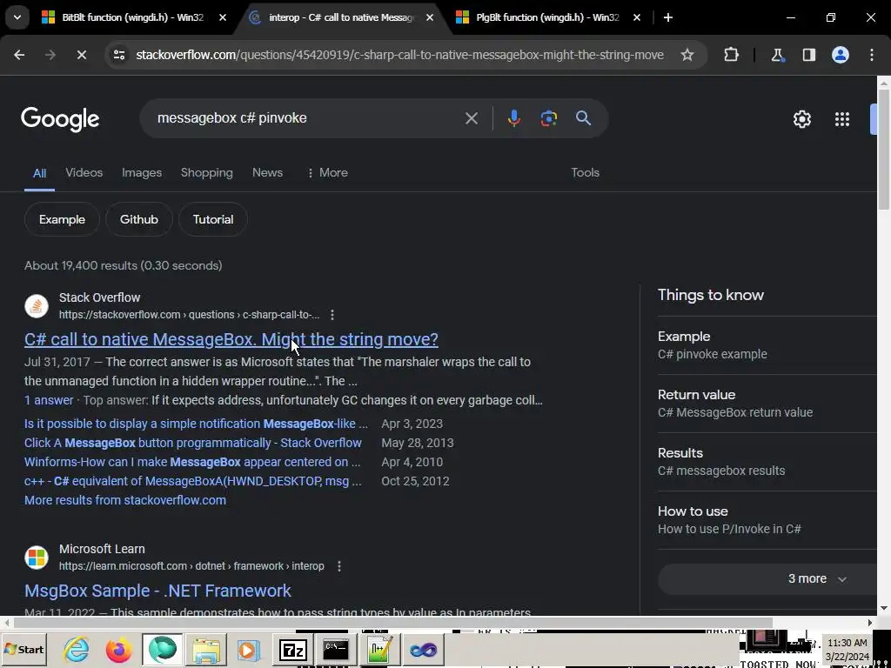Launch Internet Explorer from the taskbar
Screen dimensions: 891x668
(x=77, y=650)
